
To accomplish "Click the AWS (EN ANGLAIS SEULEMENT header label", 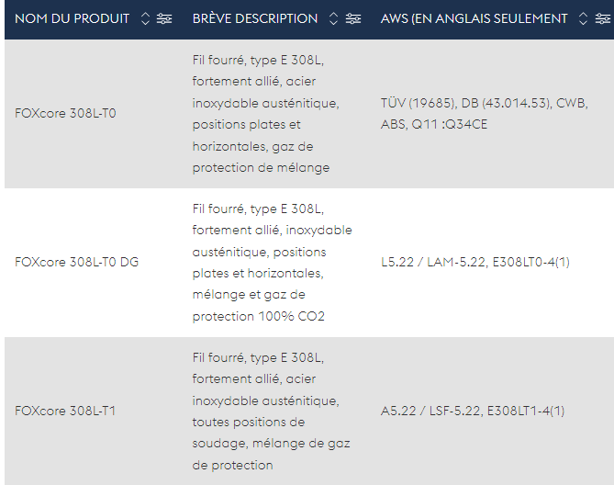I will click(474, 19).
